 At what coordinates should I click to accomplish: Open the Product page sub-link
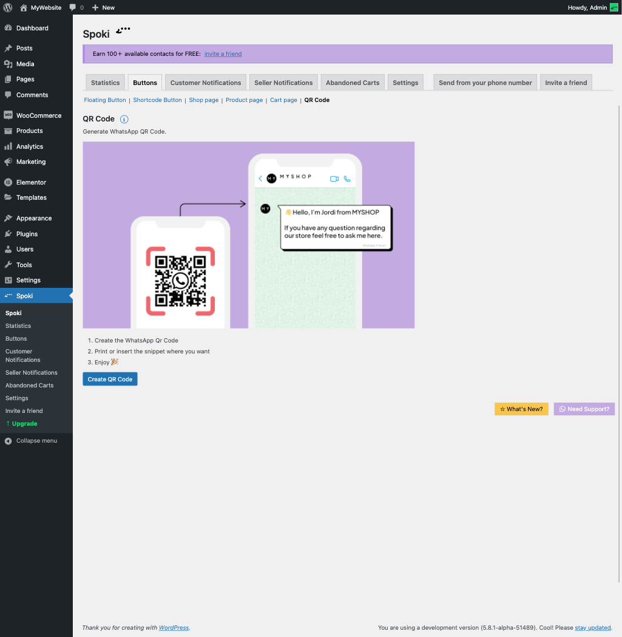(x=245, y=100)
